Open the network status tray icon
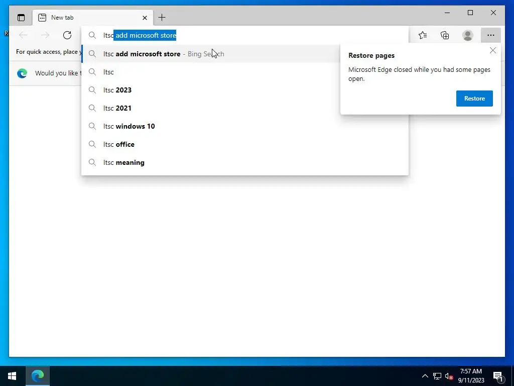 click(x=437, y=376)
